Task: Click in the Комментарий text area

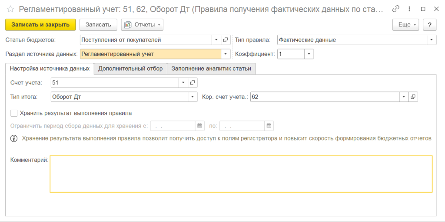Action: 241,174
